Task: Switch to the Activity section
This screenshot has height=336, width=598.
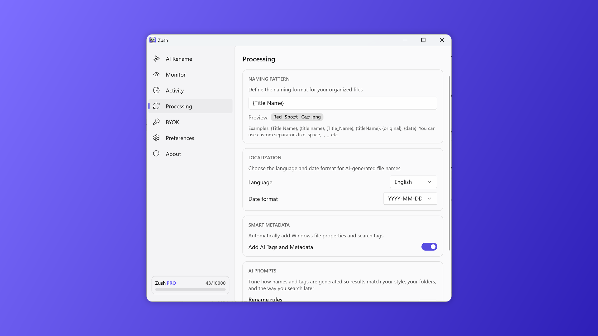Action: pyautogui.click(x=175, y=90)
